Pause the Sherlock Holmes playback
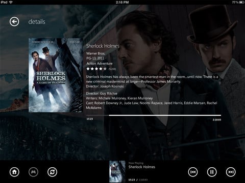The width and height of the screenshot is (245, 183). pyautogui.click(x=212, y=172)
